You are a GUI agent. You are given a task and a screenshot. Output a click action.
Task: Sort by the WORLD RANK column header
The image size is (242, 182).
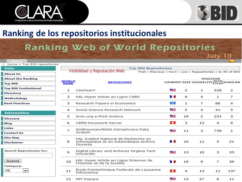[68, 82]
